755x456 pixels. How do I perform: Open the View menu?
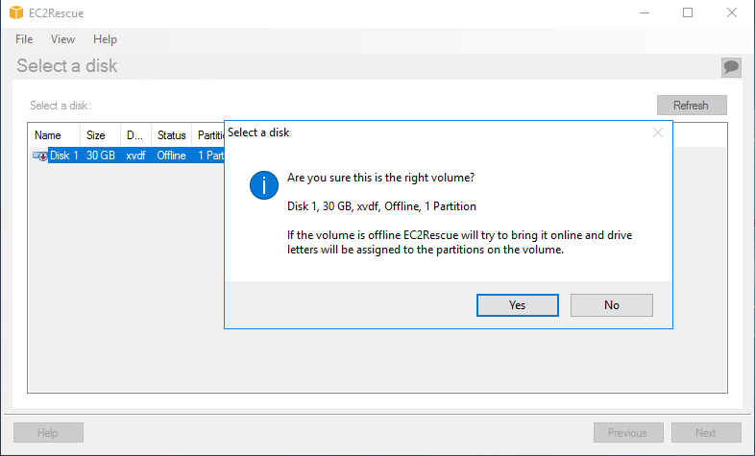[62, 39]
